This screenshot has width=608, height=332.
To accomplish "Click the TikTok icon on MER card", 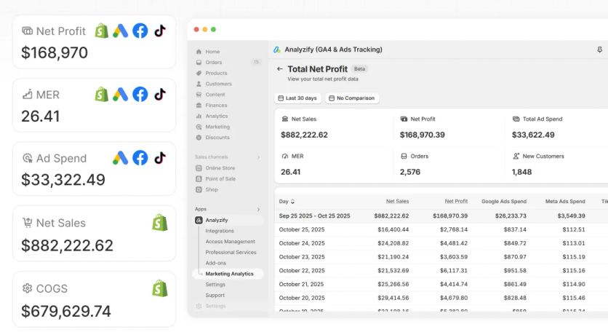I will 160,95.
